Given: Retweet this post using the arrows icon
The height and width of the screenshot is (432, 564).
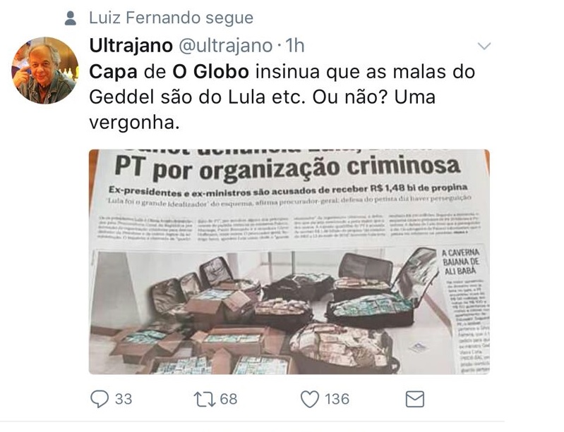Looking at the screenshot, I should pos(204,400).
